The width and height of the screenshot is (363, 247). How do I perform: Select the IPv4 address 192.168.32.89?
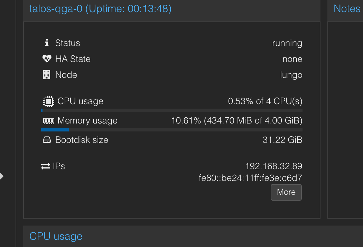[274, 166]
